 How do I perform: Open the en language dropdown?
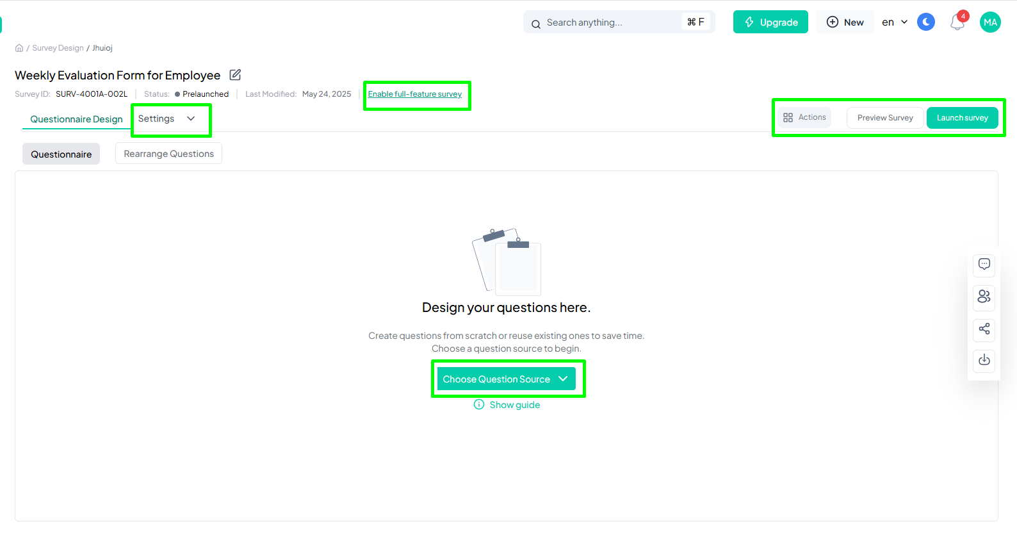pos(895,22)
